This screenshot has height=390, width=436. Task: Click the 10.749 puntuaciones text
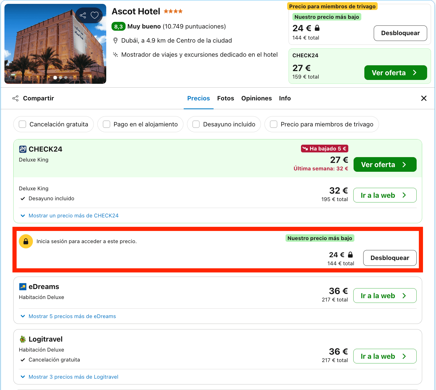tap(194, 27)
